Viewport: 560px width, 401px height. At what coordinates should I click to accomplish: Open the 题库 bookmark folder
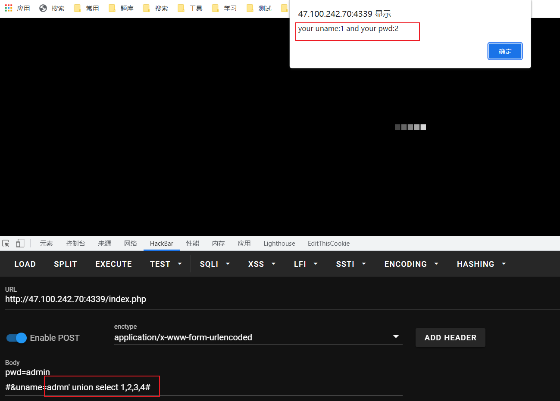(x=121, y=8)
